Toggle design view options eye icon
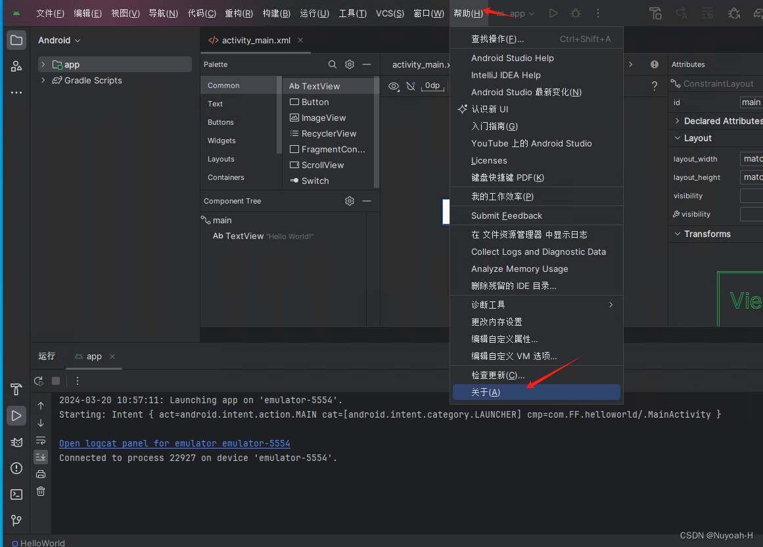Image resolution: width=763 pixels, height=547 pixels. coord(394,87)
